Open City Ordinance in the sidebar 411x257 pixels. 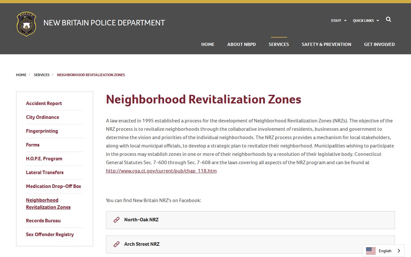pyautogui.click(x=42, y=117)
